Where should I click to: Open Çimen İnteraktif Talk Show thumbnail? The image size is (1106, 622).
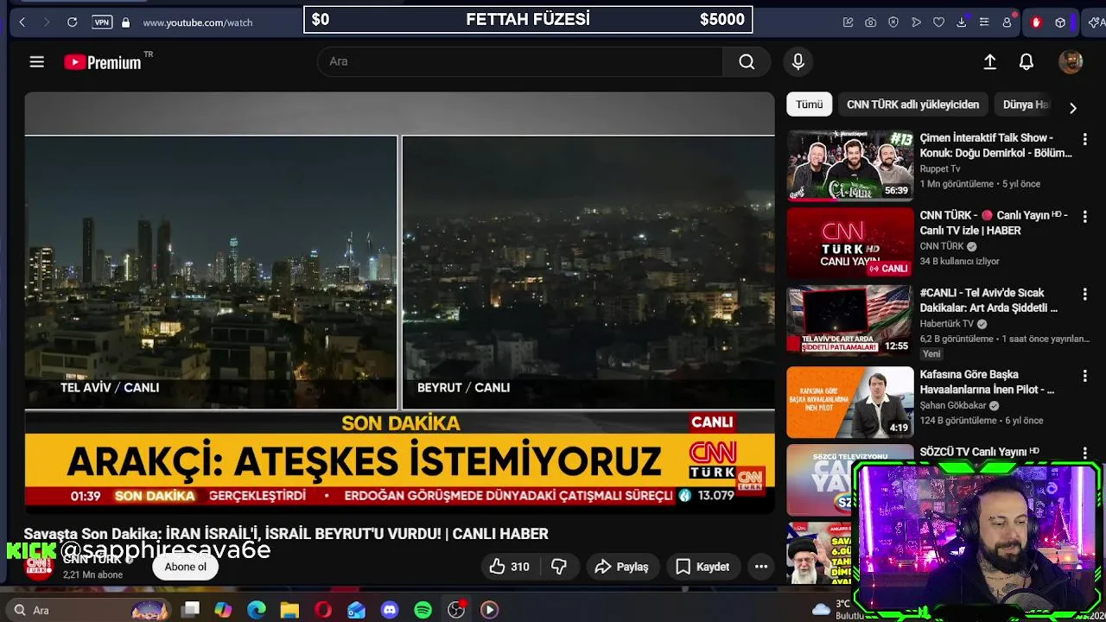(x=850, y=165)
